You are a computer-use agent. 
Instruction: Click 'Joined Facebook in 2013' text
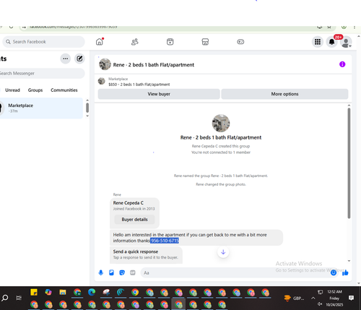pos(134,209)
